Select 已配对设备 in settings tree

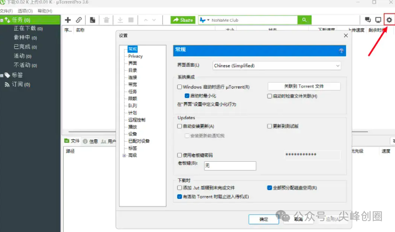139,141
